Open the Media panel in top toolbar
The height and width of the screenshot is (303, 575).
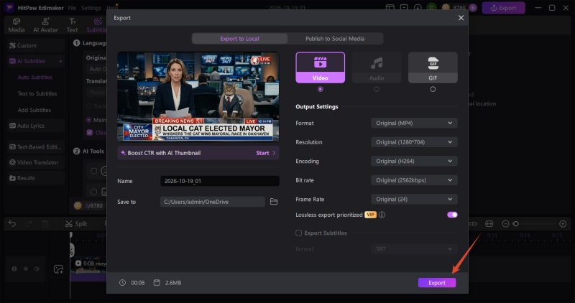tap(17, 25)
